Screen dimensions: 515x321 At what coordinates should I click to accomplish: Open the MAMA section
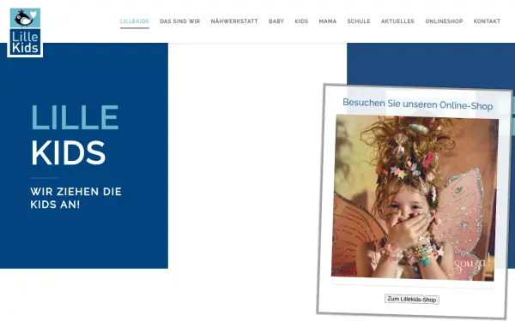click(x=328, y=21)
